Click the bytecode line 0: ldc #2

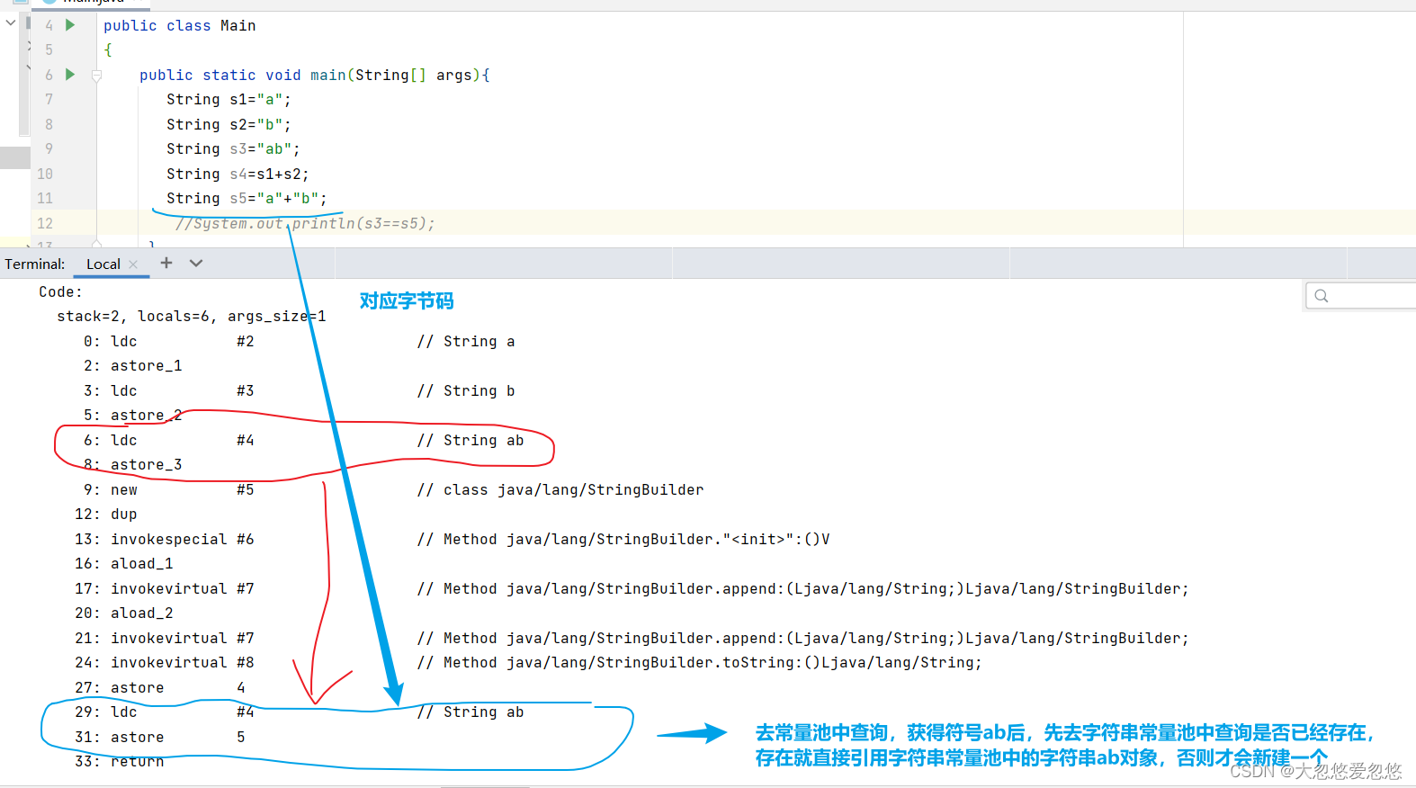tap(299, 341)
